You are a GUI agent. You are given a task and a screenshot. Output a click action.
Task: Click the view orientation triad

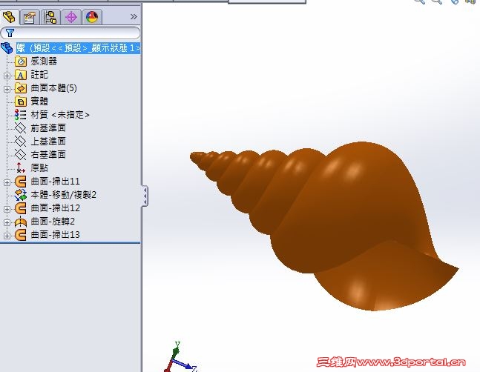pos(180,358)
